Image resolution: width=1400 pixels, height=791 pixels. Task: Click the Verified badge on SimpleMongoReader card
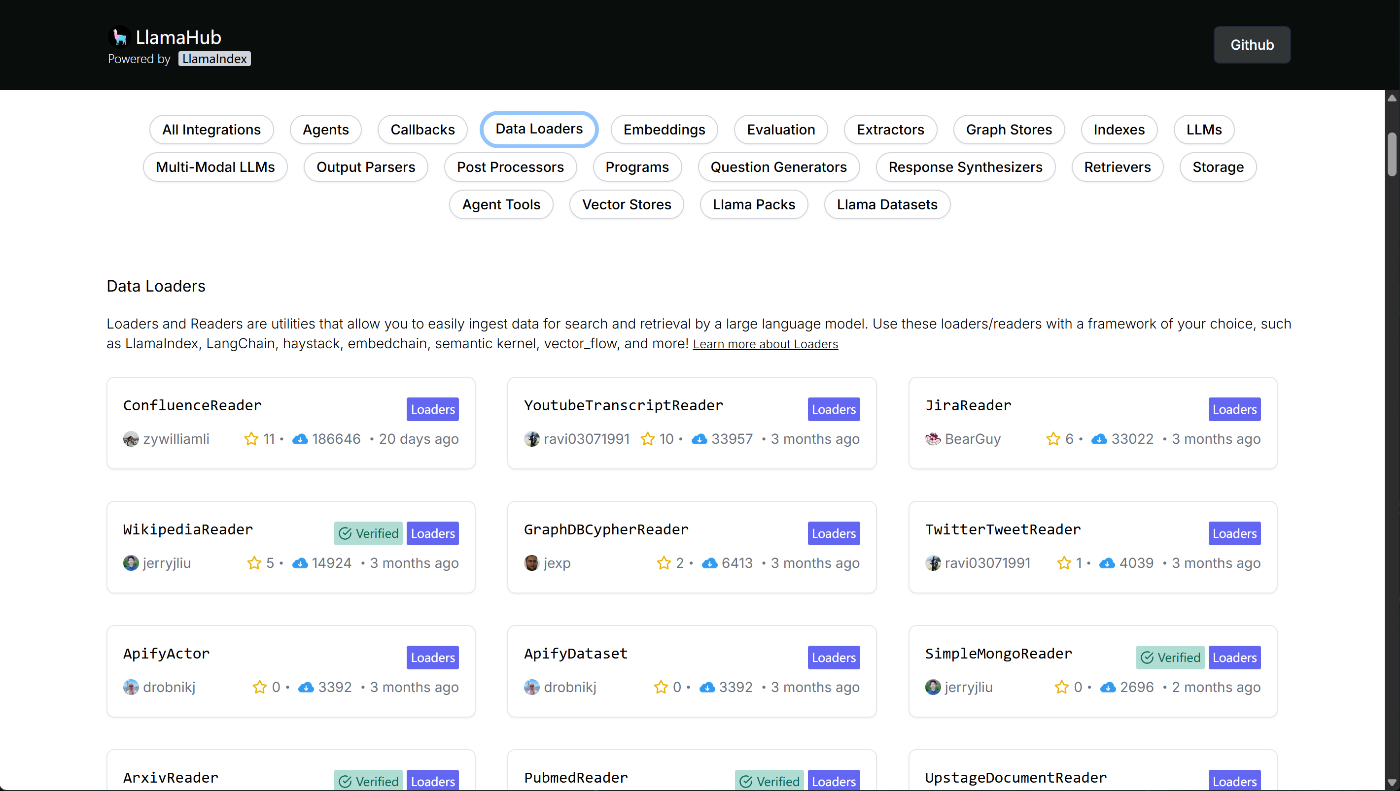pos(1171,658)
